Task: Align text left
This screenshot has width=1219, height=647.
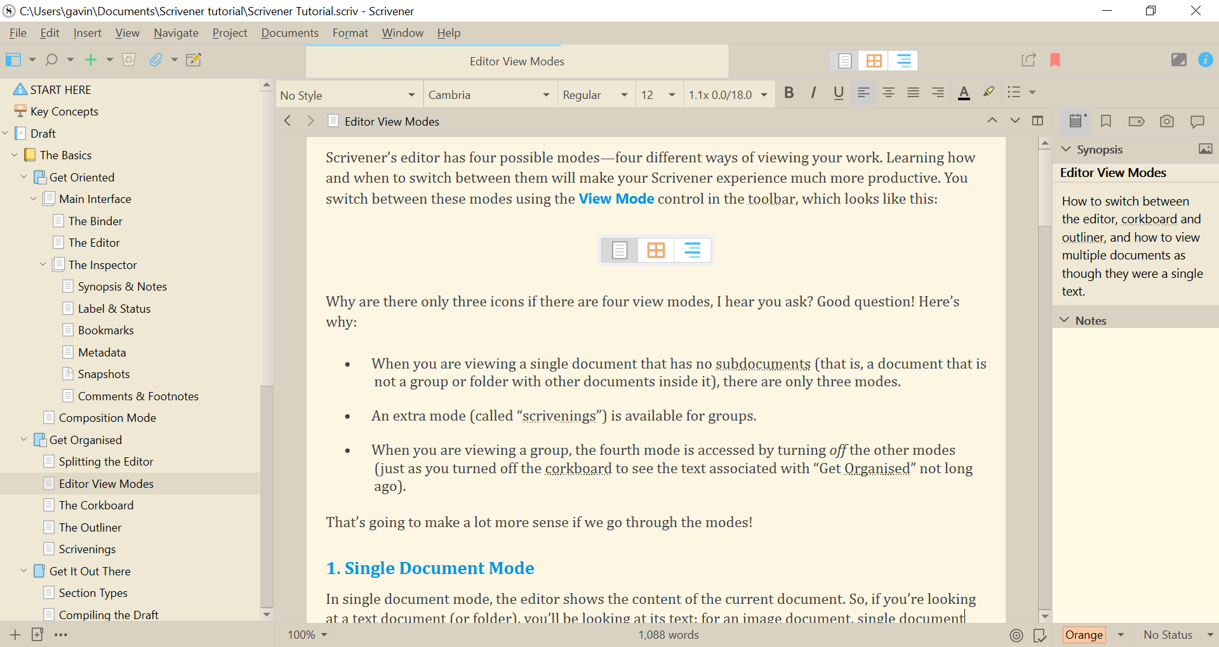Action: [x=863, y=93]
